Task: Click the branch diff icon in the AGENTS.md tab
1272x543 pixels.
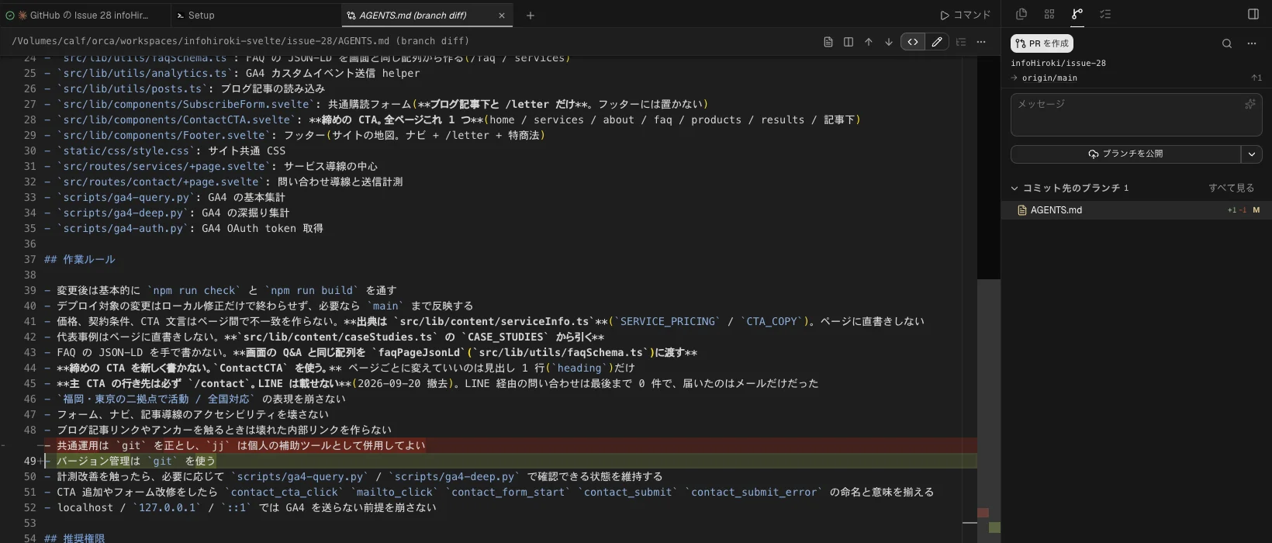Action: 351,15
